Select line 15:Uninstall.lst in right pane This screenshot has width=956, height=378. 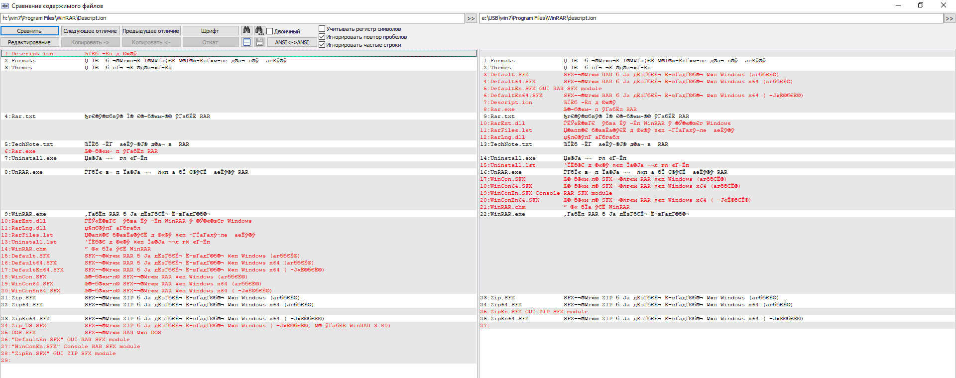tap(717, 165)
